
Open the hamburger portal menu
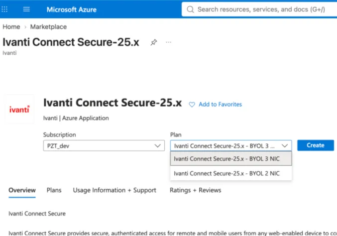(x=26, y=9)
